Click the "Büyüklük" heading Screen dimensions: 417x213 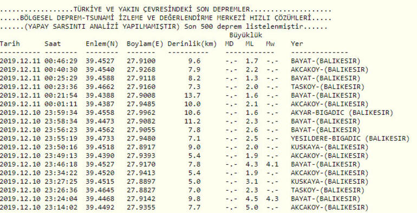246,35
